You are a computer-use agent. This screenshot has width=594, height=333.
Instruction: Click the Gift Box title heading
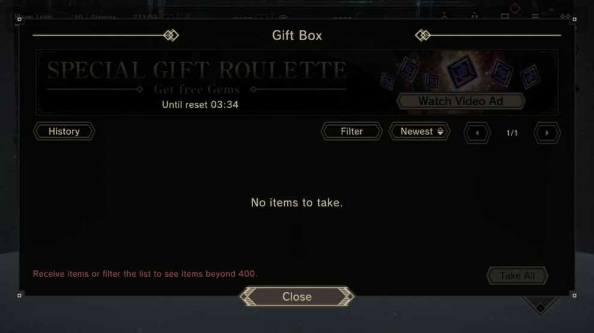tap(297, 35)
